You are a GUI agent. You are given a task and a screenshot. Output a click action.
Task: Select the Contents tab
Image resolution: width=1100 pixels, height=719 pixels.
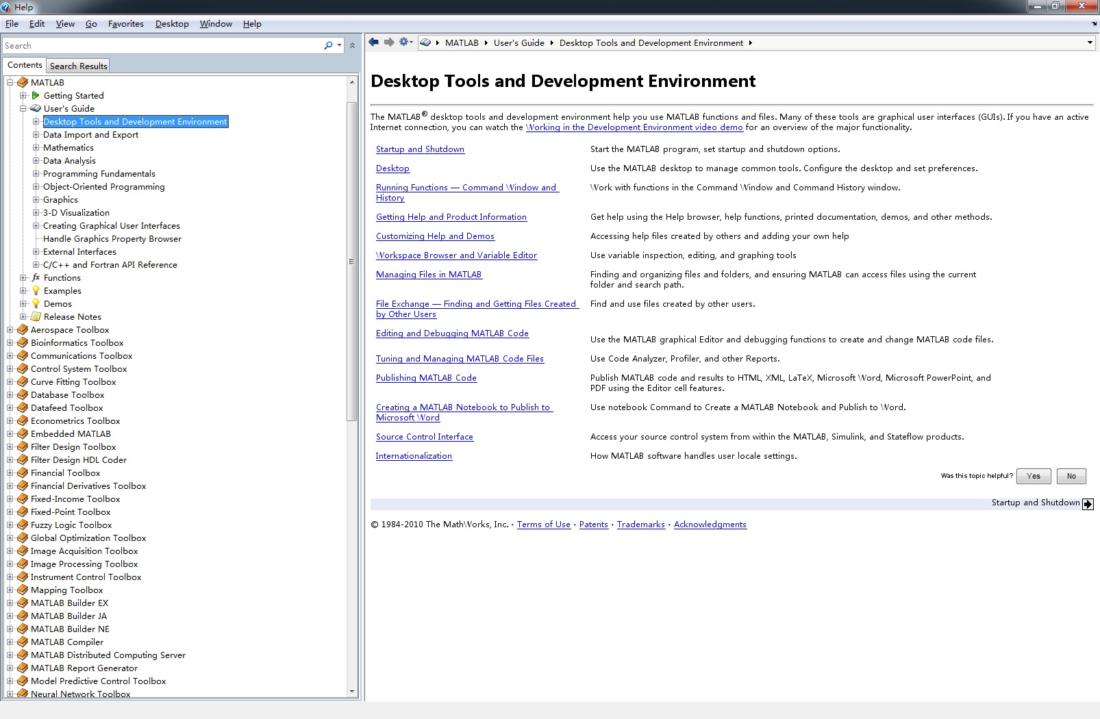click(x=25, y=65)
